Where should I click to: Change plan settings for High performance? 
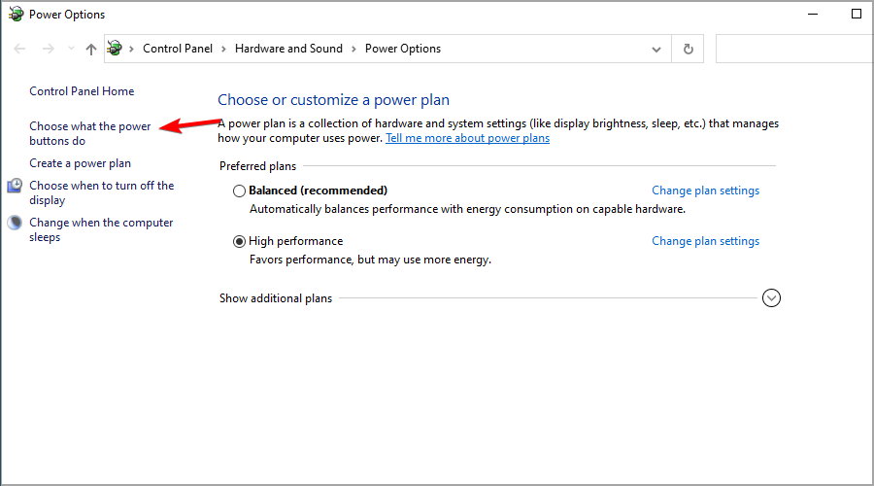click(706, 241)
